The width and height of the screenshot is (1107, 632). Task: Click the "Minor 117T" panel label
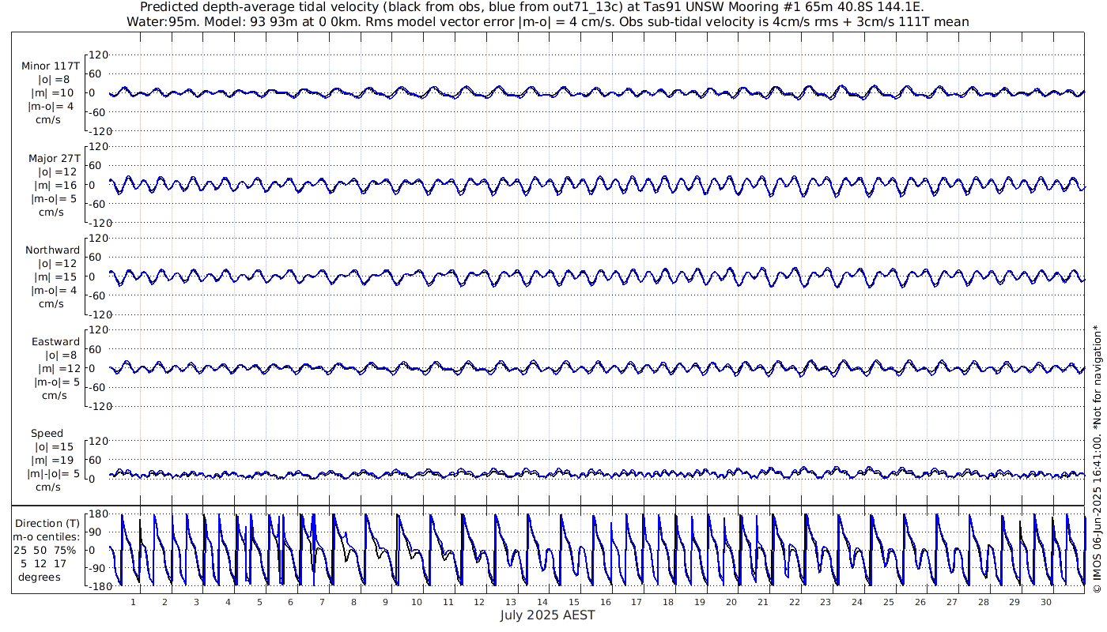coord(51,66)
